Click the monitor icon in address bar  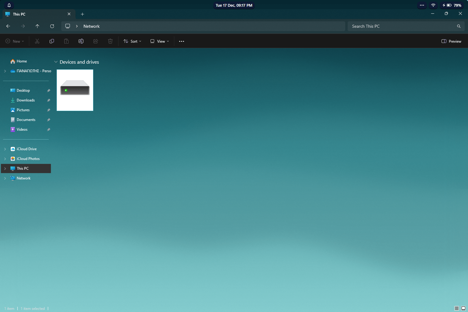coord(68,26)
